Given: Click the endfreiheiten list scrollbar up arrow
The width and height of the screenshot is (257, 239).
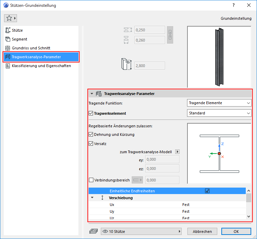Looking at the screenshot, I should (x=249, y=191).
